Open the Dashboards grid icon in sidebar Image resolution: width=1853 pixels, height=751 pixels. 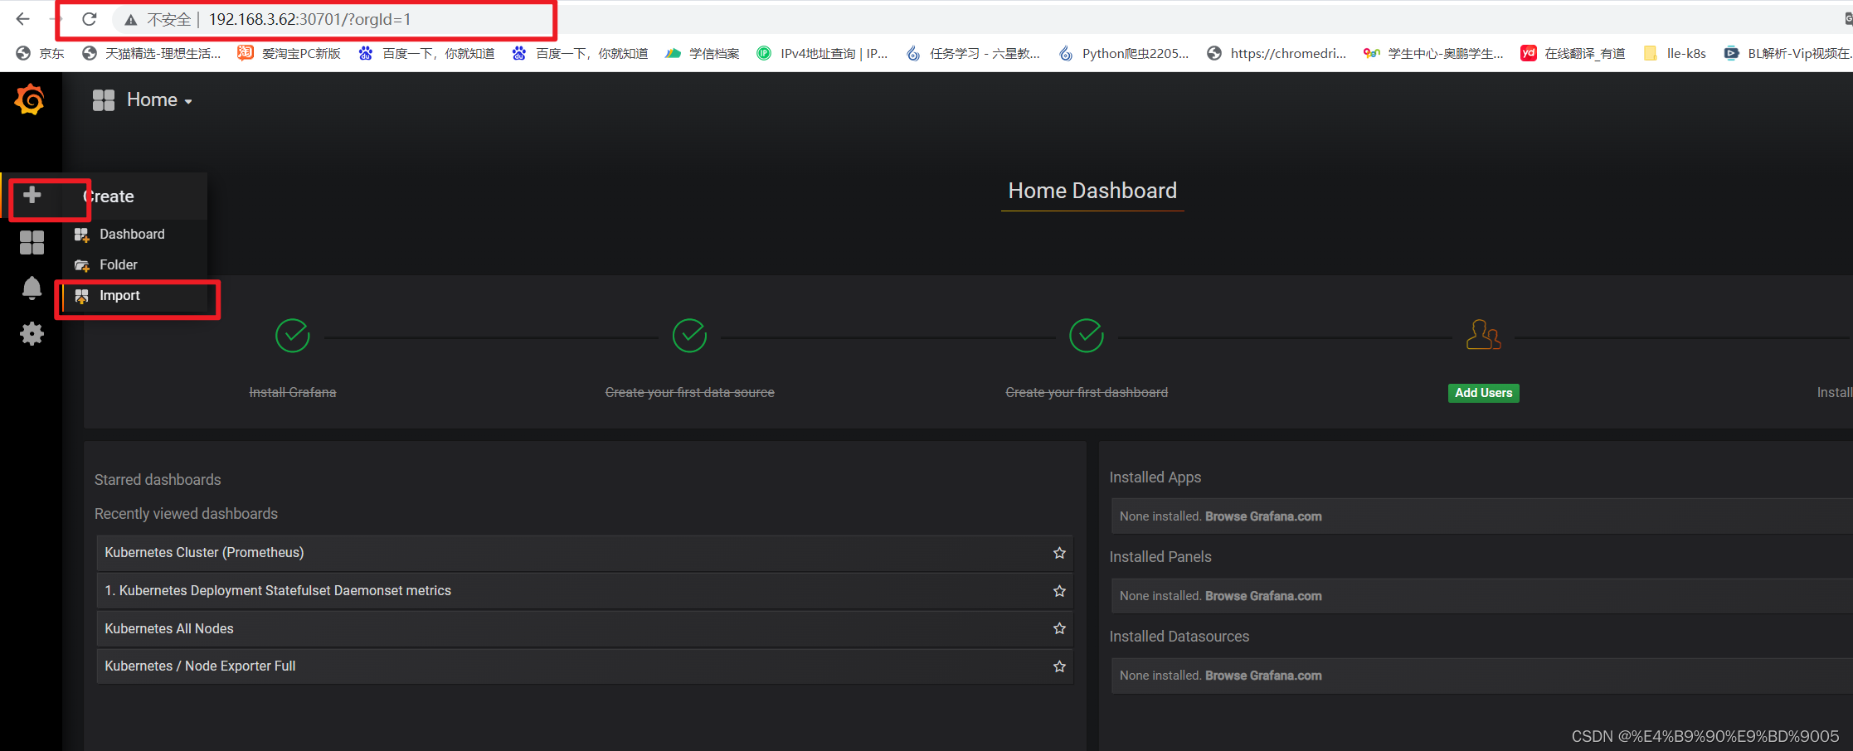click(32, 242)
